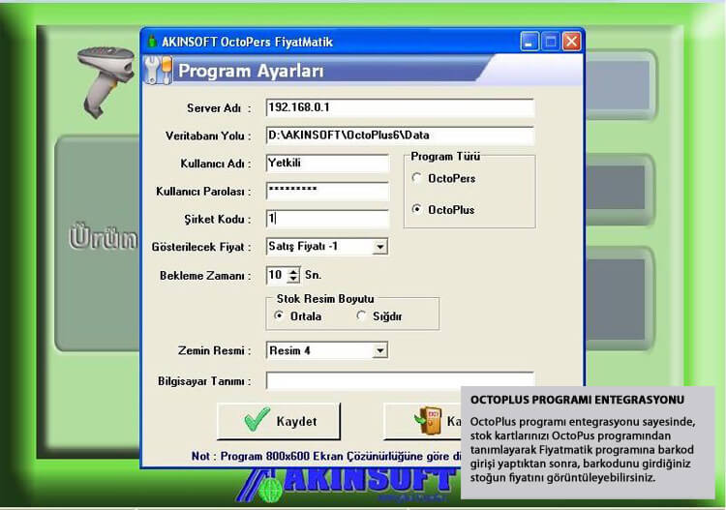Screen dimensions: 726x510
Task: Minimize the FiyatMatik window
Action: point(529,42)
